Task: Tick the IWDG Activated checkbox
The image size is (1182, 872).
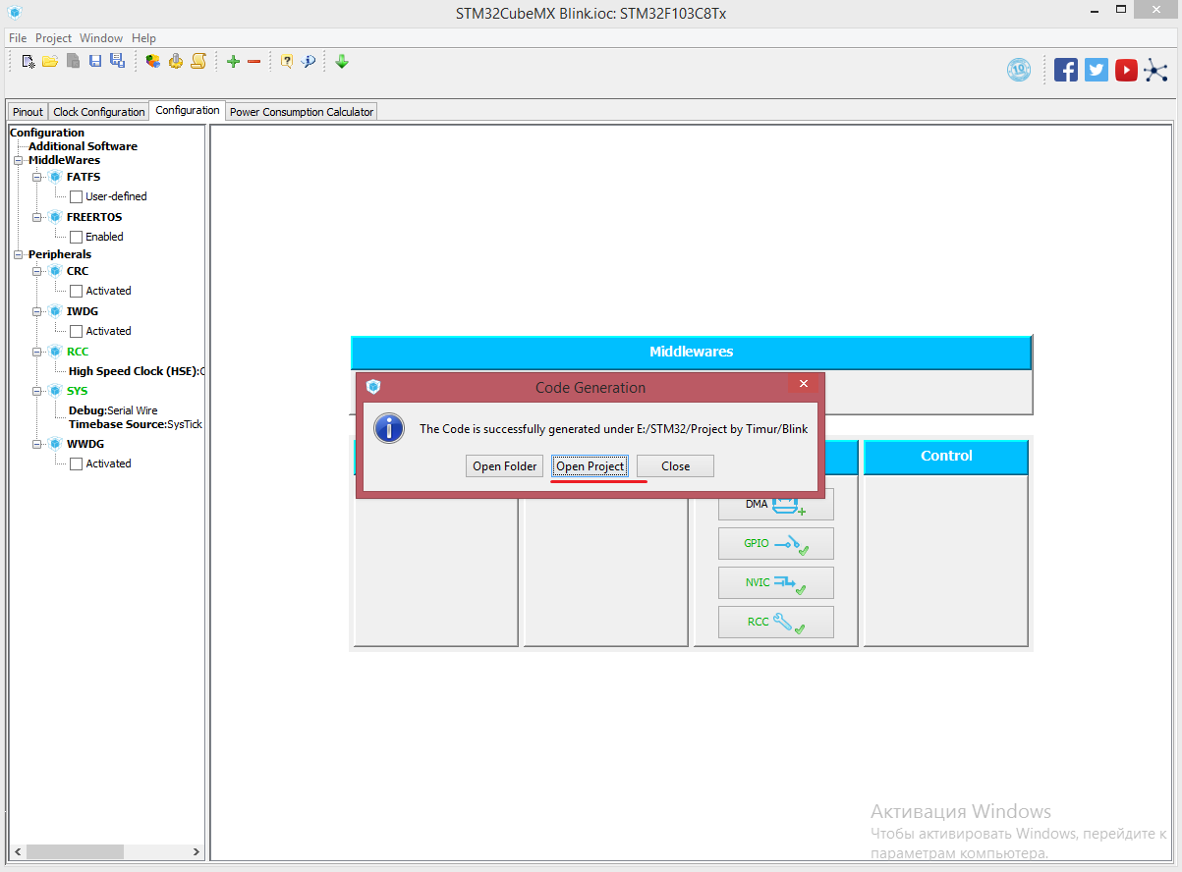Action: point(77,331)
